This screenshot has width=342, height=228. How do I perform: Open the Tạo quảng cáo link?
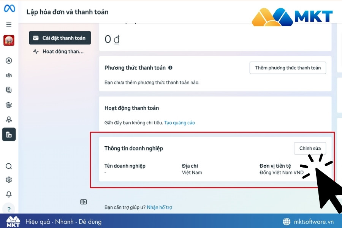(x=179, y=122)
